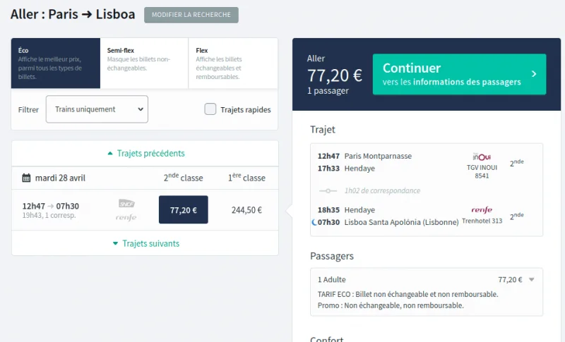Choose the 244,50 € first class fare

[246, 210]
